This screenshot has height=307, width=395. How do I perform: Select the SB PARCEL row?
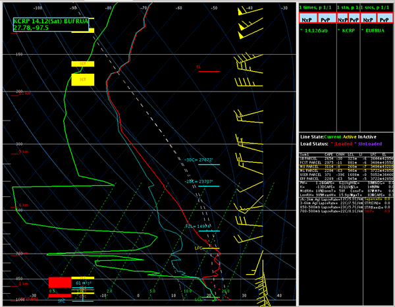[x=346, y=159]
